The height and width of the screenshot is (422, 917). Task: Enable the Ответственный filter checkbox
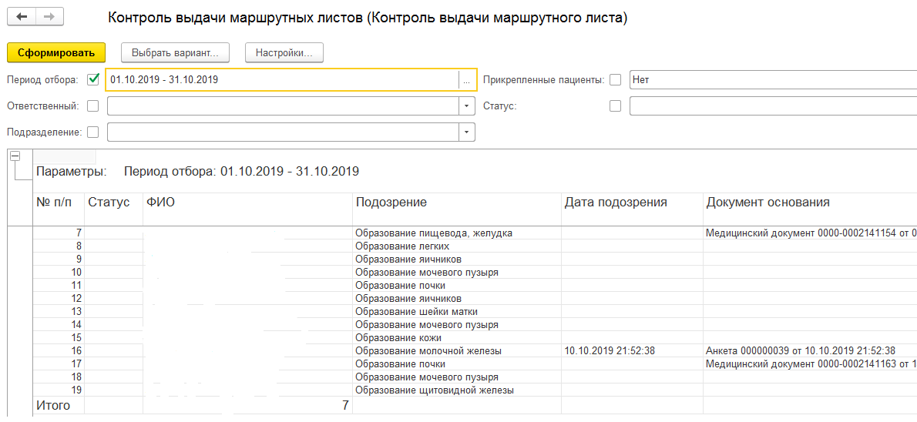click(x=93, y=105)
